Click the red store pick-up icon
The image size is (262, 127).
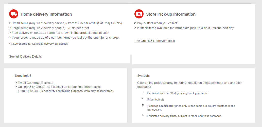click(139, 14)
